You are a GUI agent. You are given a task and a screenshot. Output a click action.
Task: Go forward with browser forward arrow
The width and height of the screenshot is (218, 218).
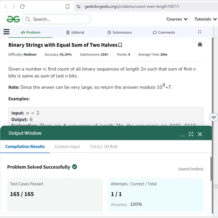(14, 6)
